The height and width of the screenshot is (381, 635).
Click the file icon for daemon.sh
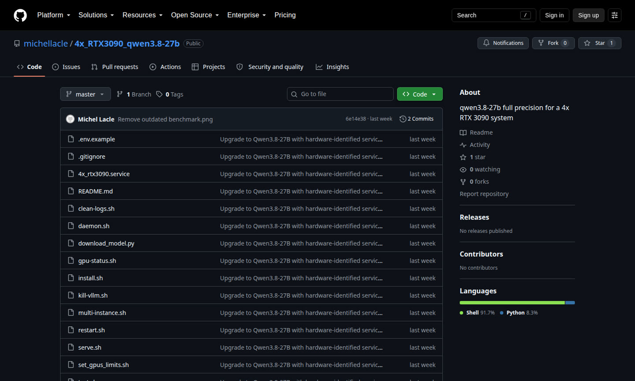[71, 226]
